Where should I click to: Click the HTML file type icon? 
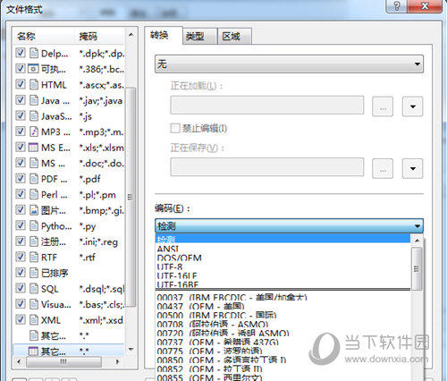(34, 85)
